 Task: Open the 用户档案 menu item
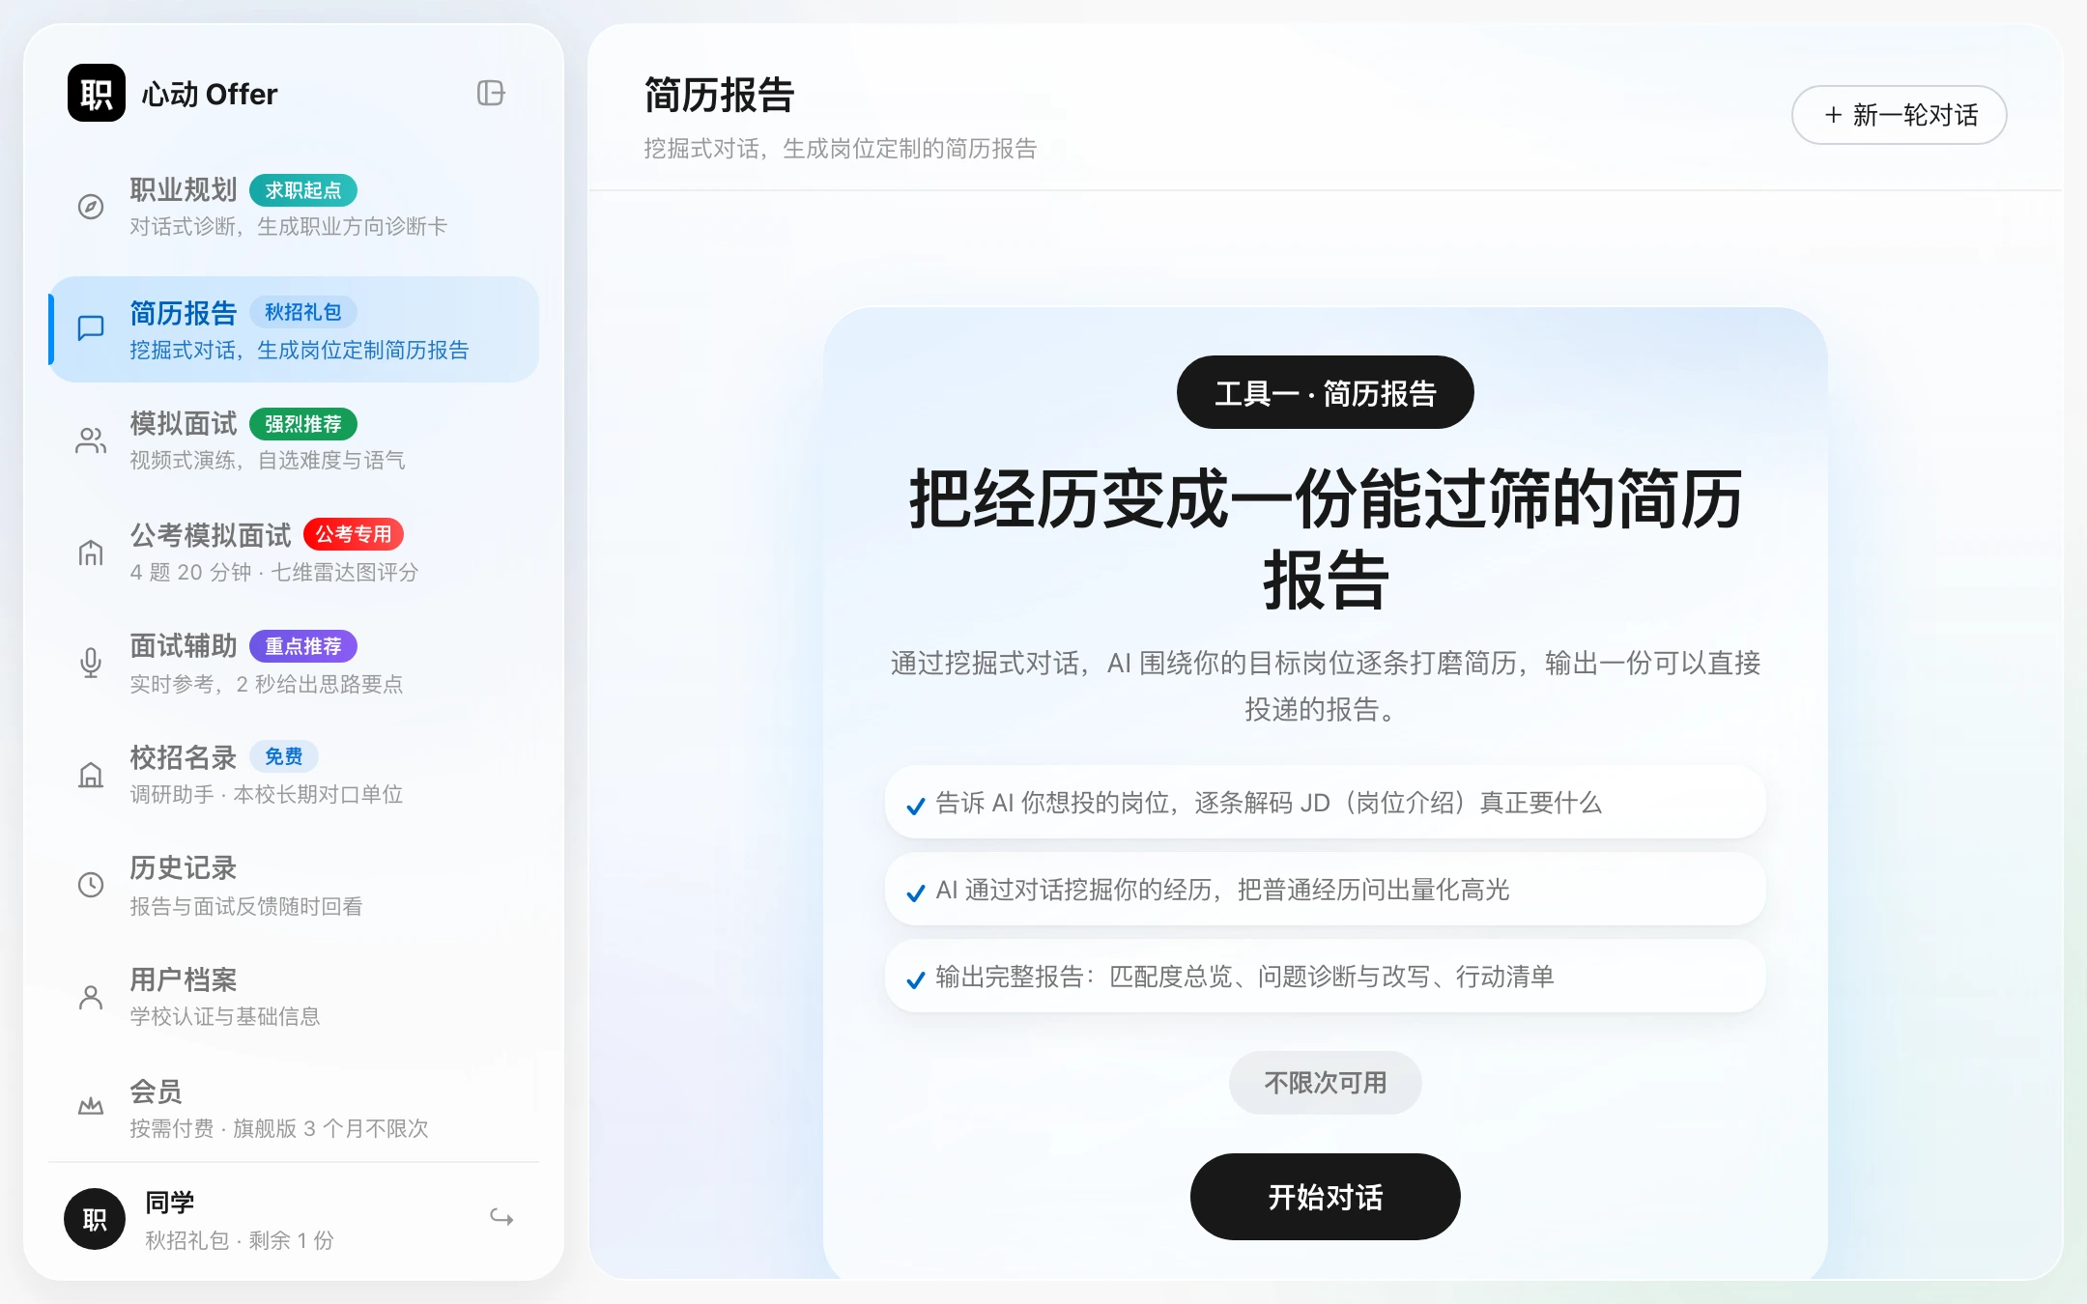(x=294, y=997)
